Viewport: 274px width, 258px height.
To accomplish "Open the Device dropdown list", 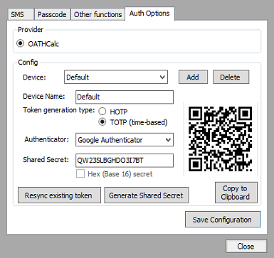I will coord(116,77).
